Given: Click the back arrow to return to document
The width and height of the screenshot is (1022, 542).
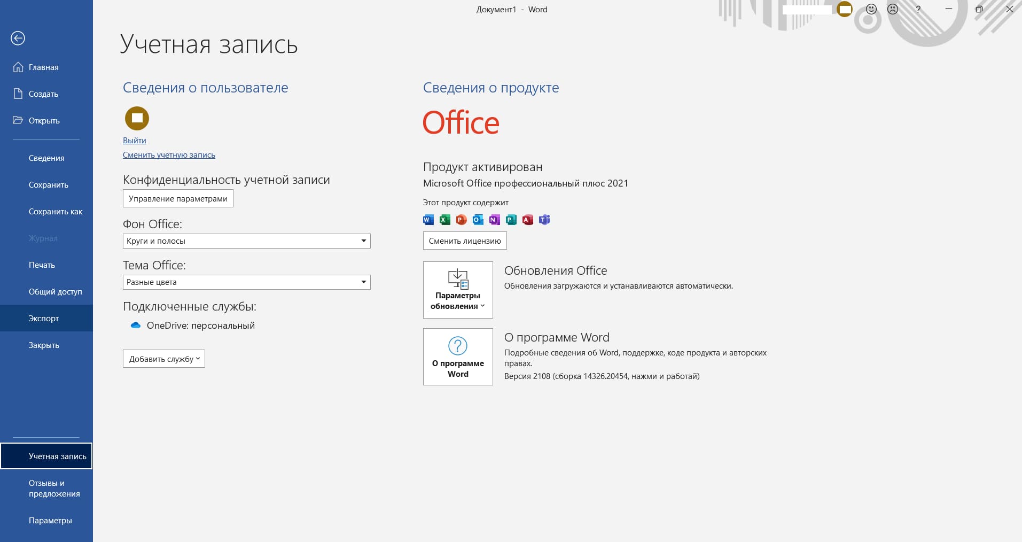Looking at the screenshot, I should pos(18,38).
